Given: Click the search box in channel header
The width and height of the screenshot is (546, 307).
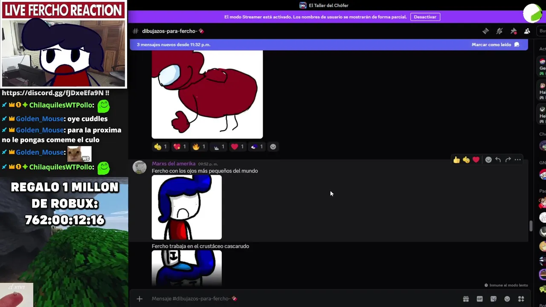Looking at the screenshot, I should coord(542,31).
